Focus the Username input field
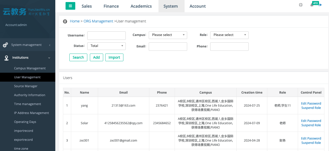 106,35
